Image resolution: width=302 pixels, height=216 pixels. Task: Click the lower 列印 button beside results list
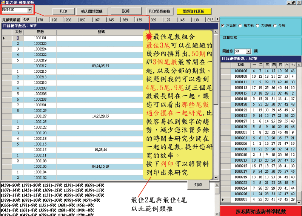[x=198, y=185]
